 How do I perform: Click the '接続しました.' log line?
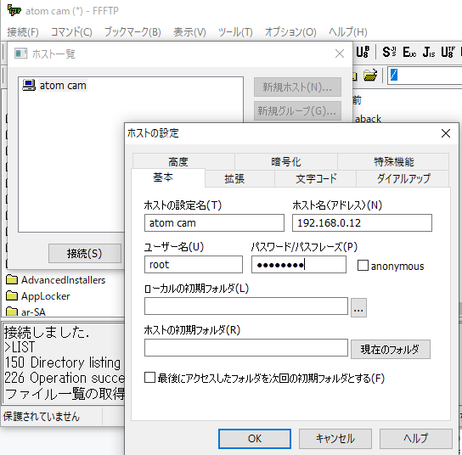point(47,332)
